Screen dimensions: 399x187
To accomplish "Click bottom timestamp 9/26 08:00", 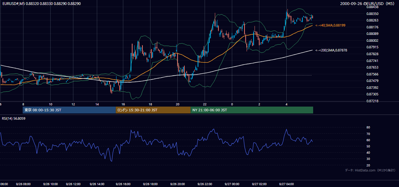I will tap(23, 184).
